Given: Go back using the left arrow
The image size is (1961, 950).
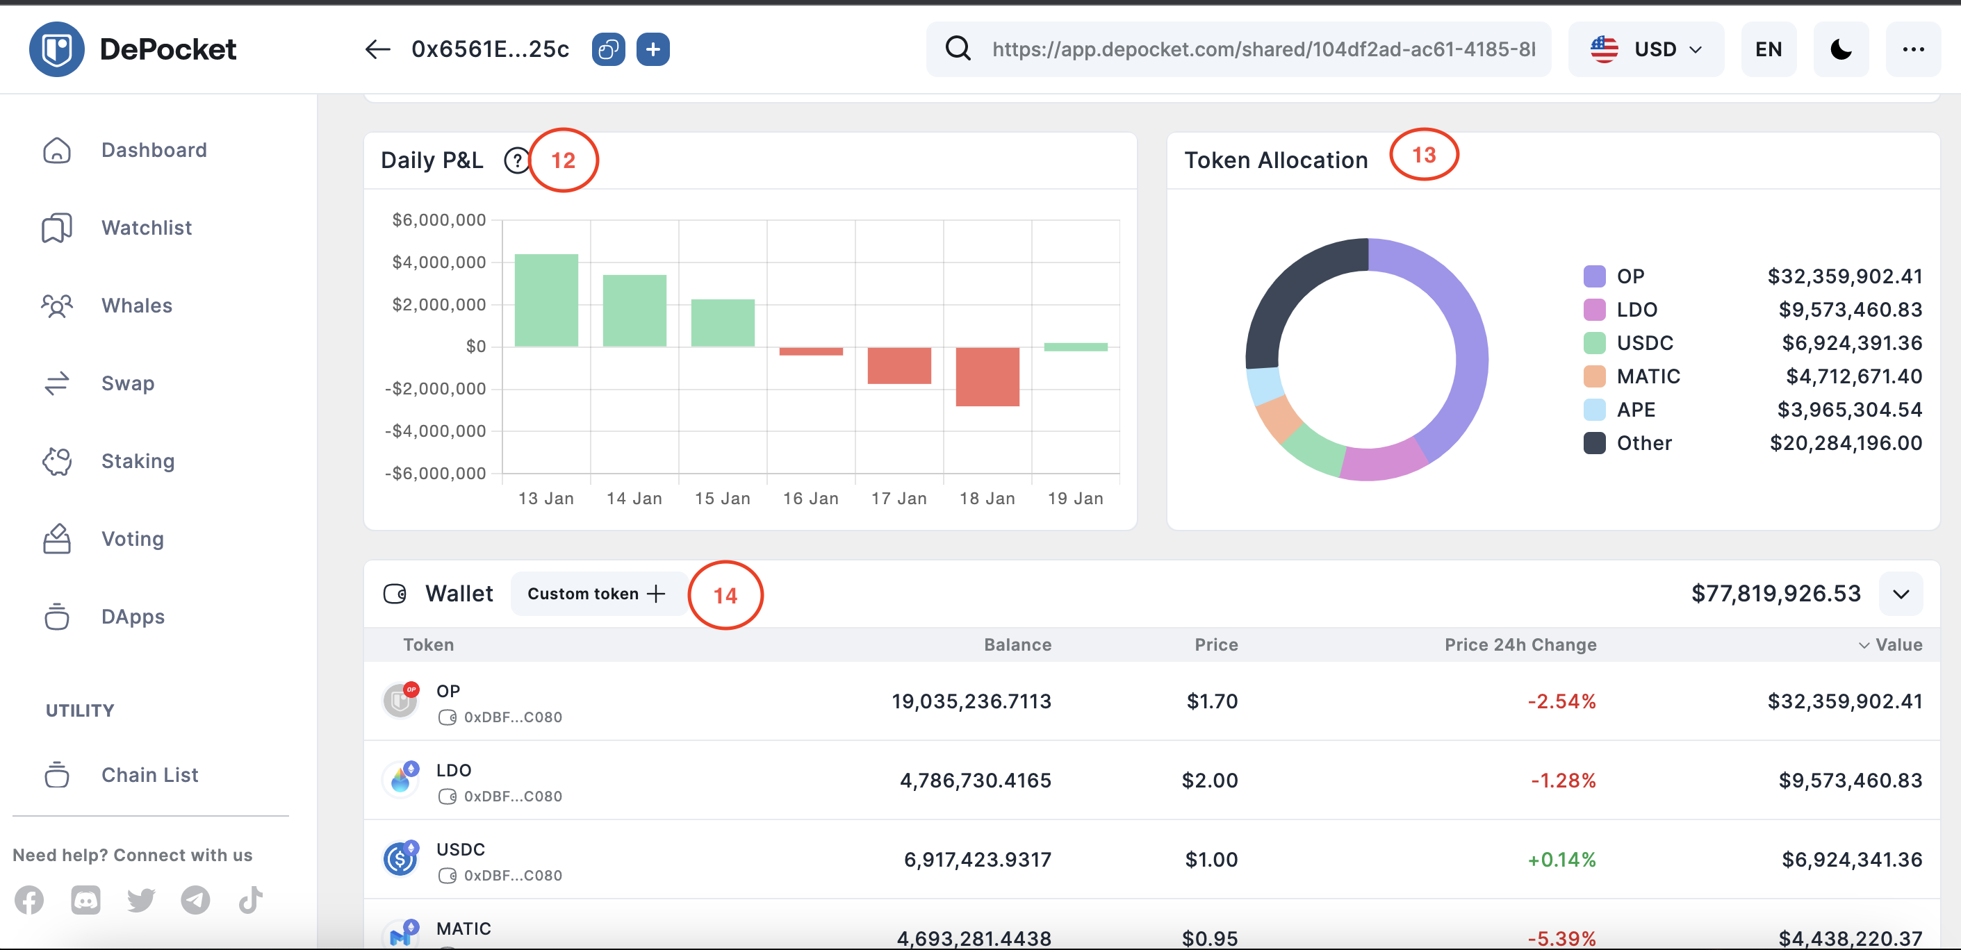Looking at the screenshot, I should click(x=377, y=49).
